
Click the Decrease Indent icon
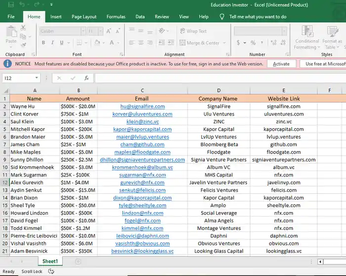tap(162, 43)
